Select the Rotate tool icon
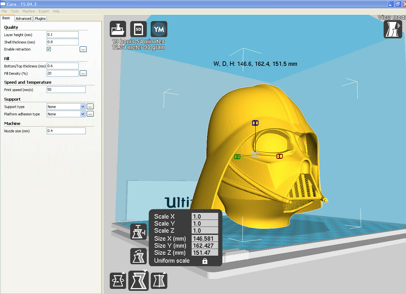This screenshot has height=294, width=406. 118,281
